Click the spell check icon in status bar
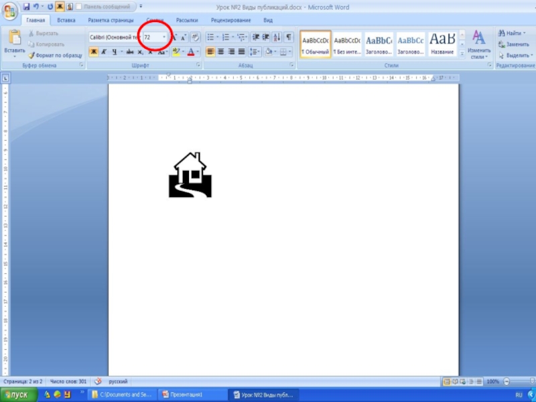The width and height of the screenshot is (536, 402). pos(98,381)
